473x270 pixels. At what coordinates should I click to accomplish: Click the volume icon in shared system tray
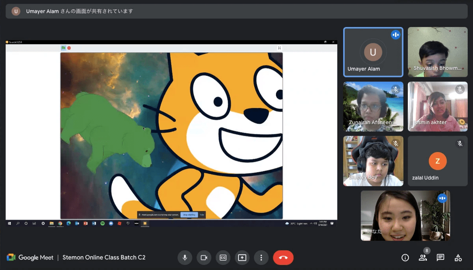[315, 223]
